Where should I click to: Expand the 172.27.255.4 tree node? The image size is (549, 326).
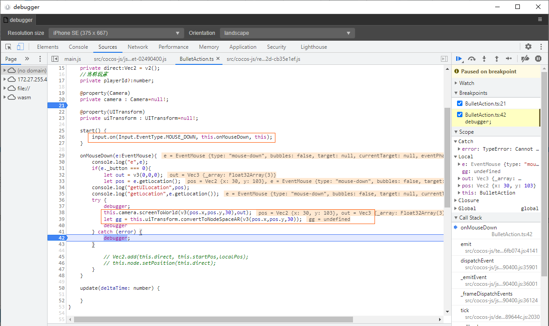[x=5, y=80]
